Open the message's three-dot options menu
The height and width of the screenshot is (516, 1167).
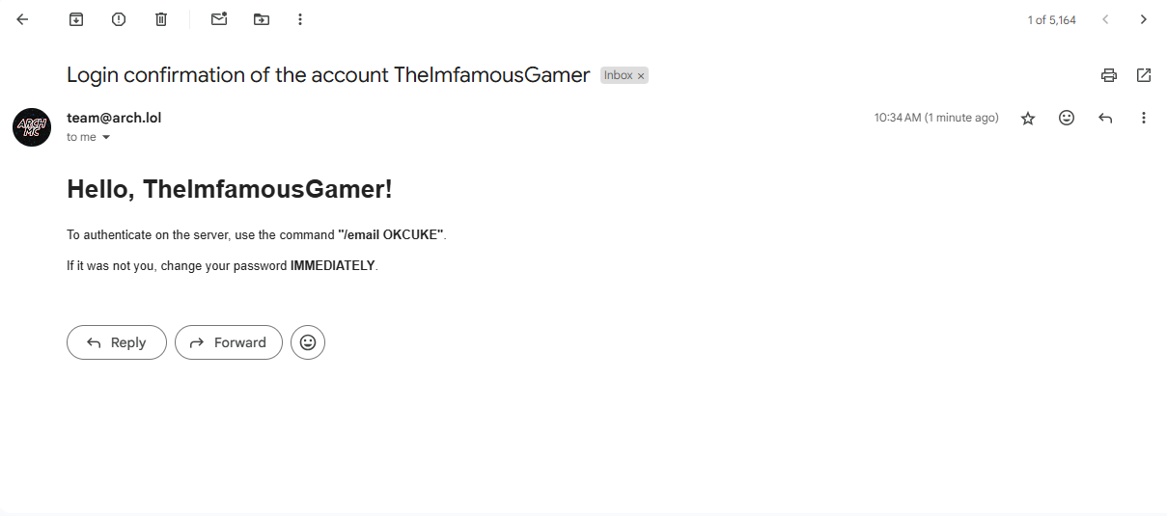(x=1144, y=118)
